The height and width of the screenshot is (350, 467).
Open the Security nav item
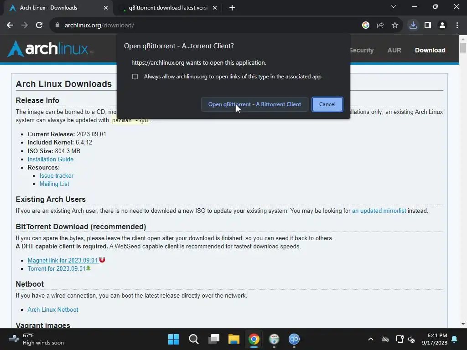click(362, 50)
